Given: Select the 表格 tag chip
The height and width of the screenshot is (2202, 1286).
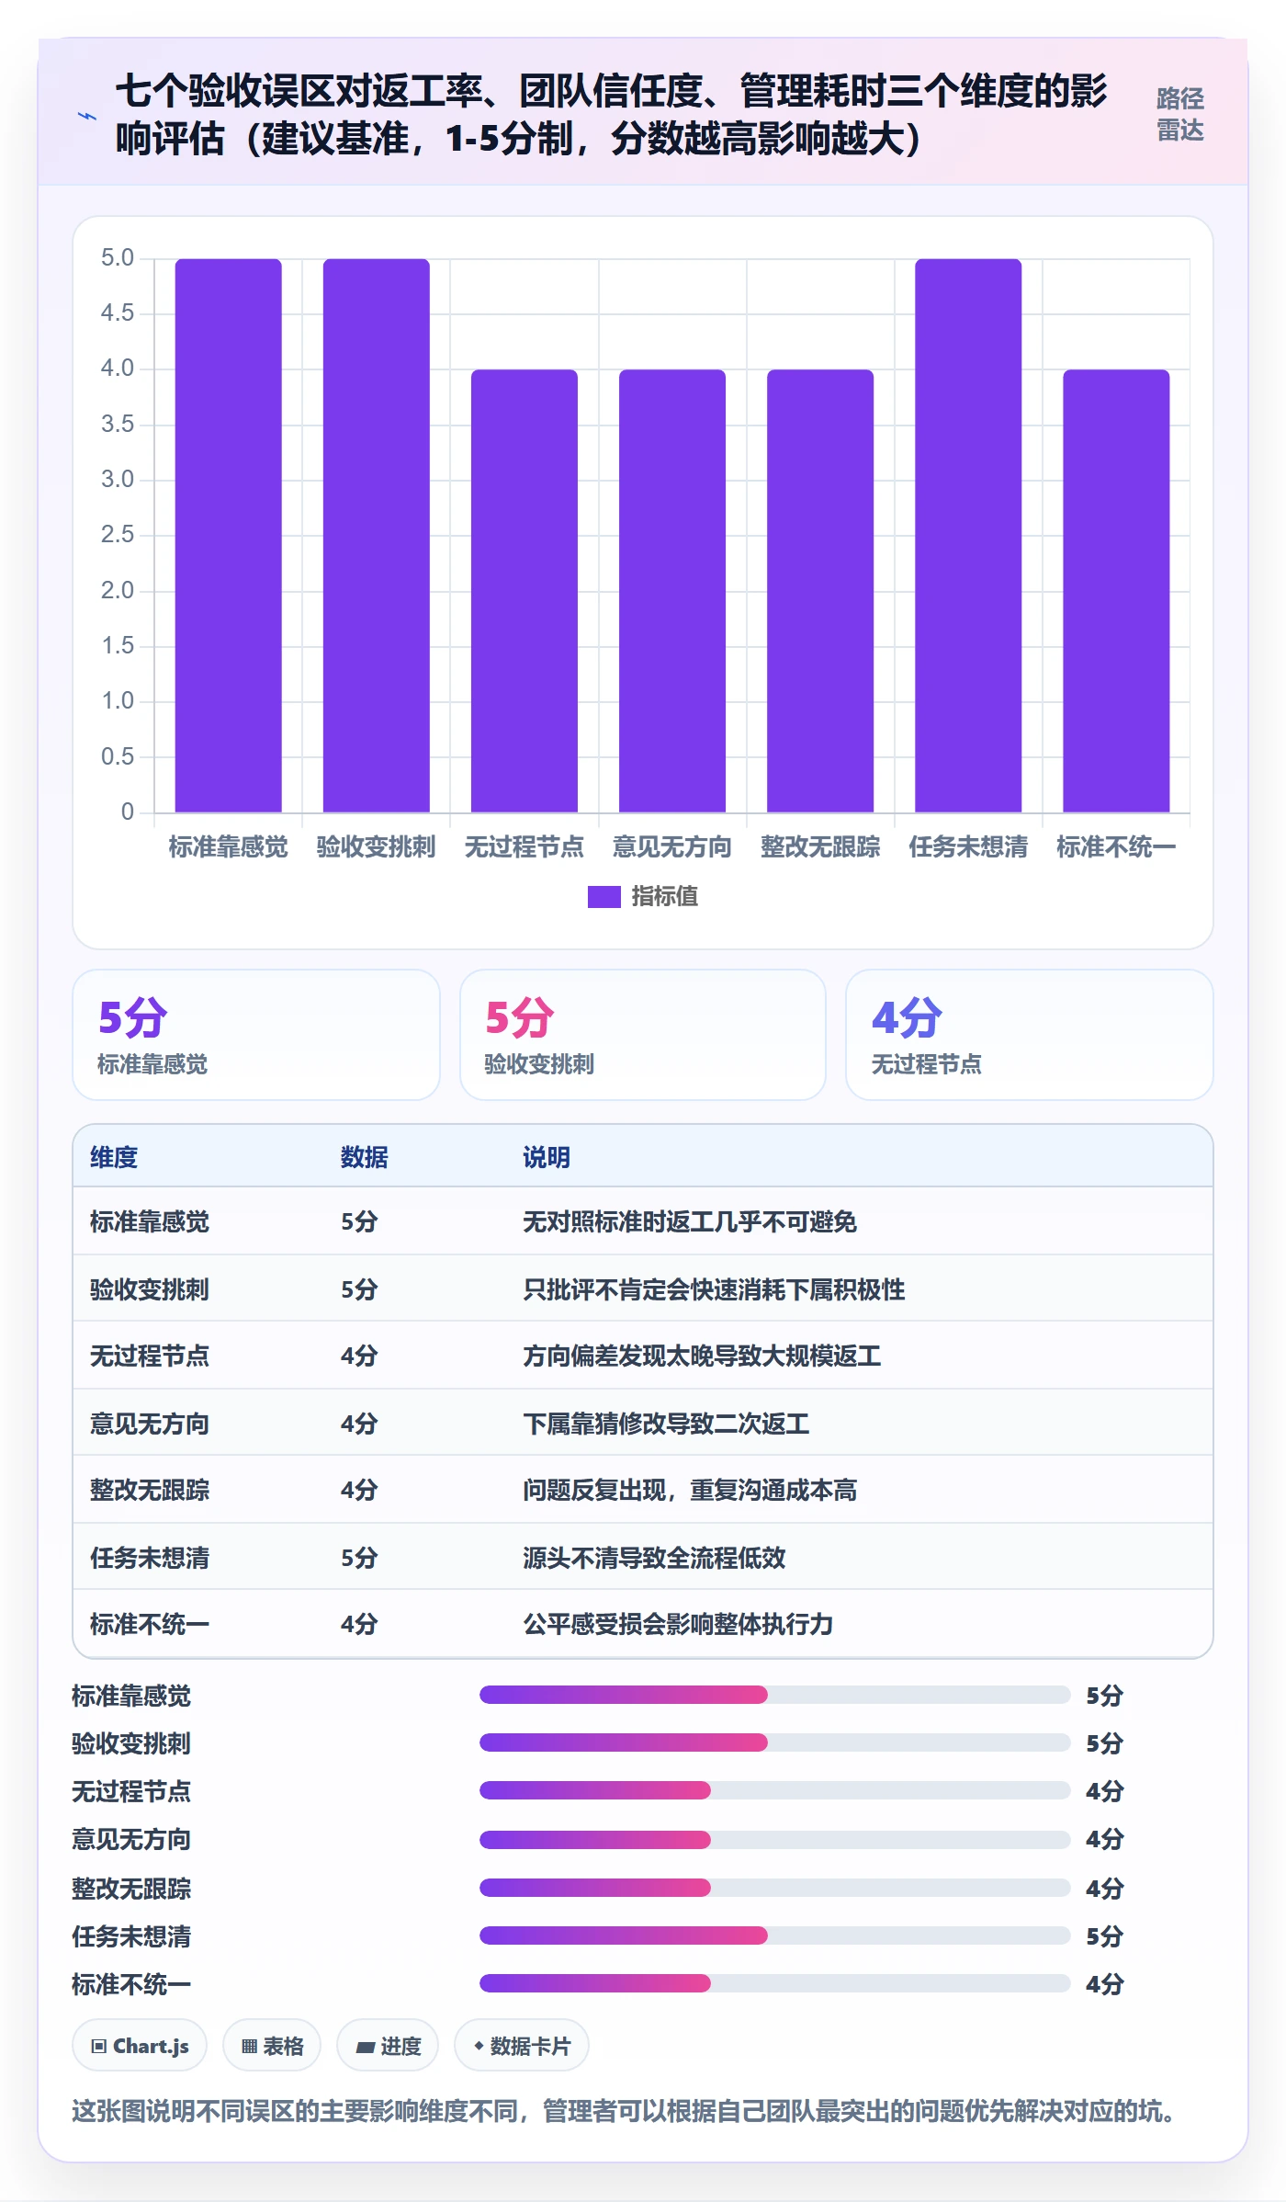Looking at the screenshot, I should [x=272, y=2046].
